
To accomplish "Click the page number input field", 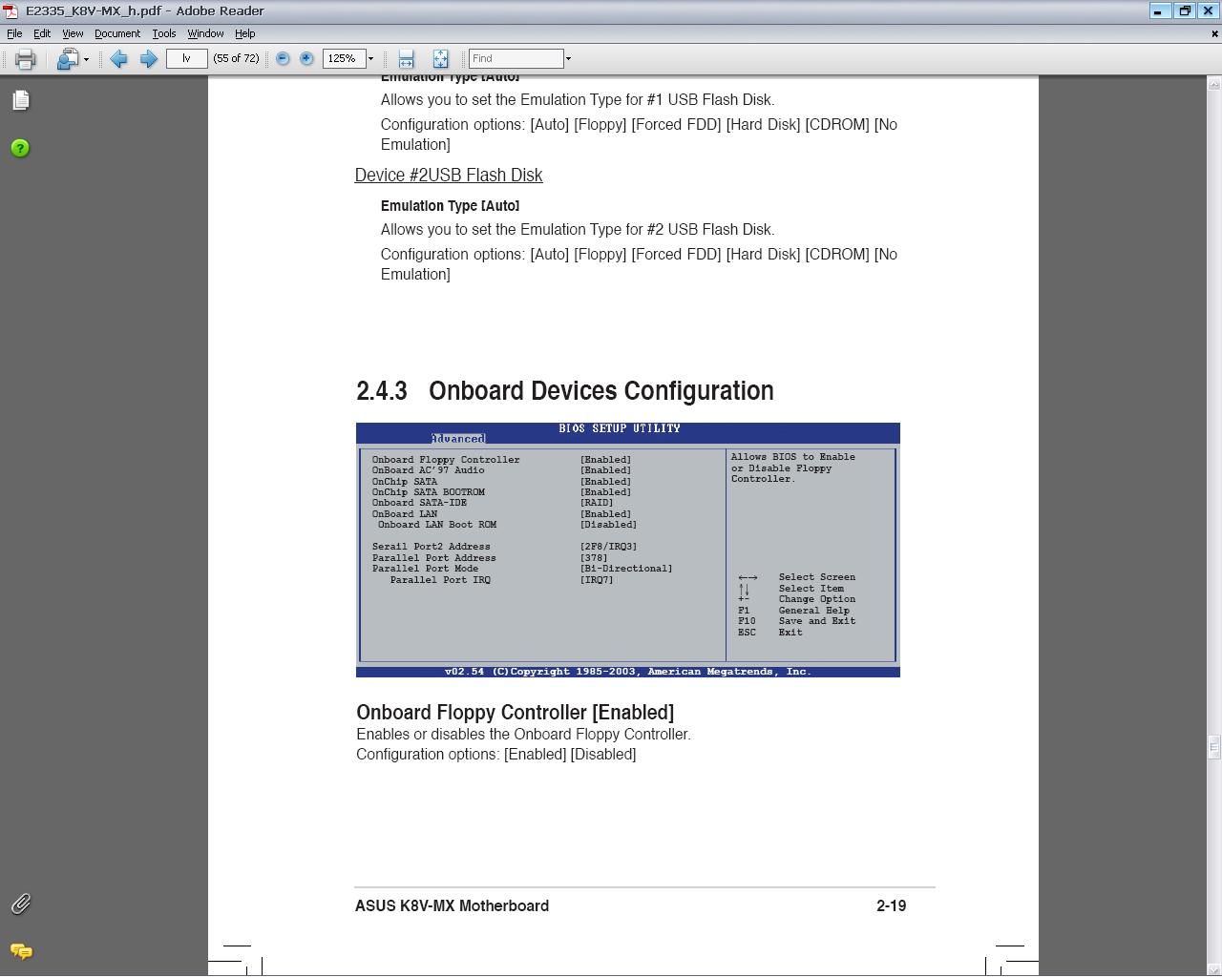I will pyautogui.click(x=186, y=58).
